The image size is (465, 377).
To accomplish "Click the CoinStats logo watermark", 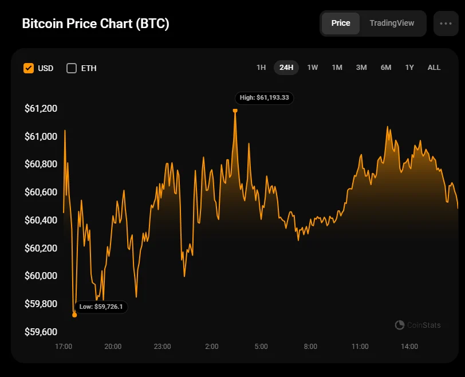I will tap(418, 325).
